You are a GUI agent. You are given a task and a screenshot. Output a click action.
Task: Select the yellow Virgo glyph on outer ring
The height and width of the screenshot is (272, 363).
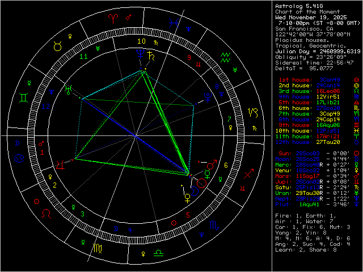pos(98,248)
